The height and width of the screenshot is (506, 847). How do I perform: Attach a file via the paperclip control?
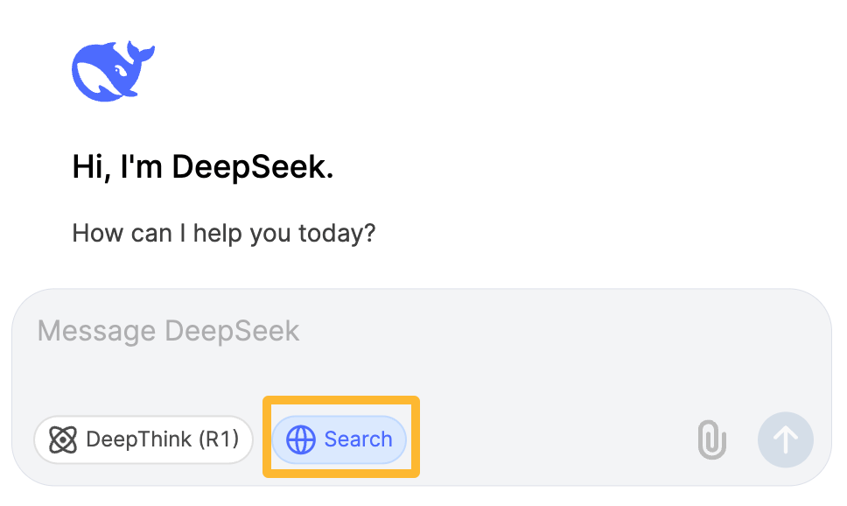tap(710, 439)
